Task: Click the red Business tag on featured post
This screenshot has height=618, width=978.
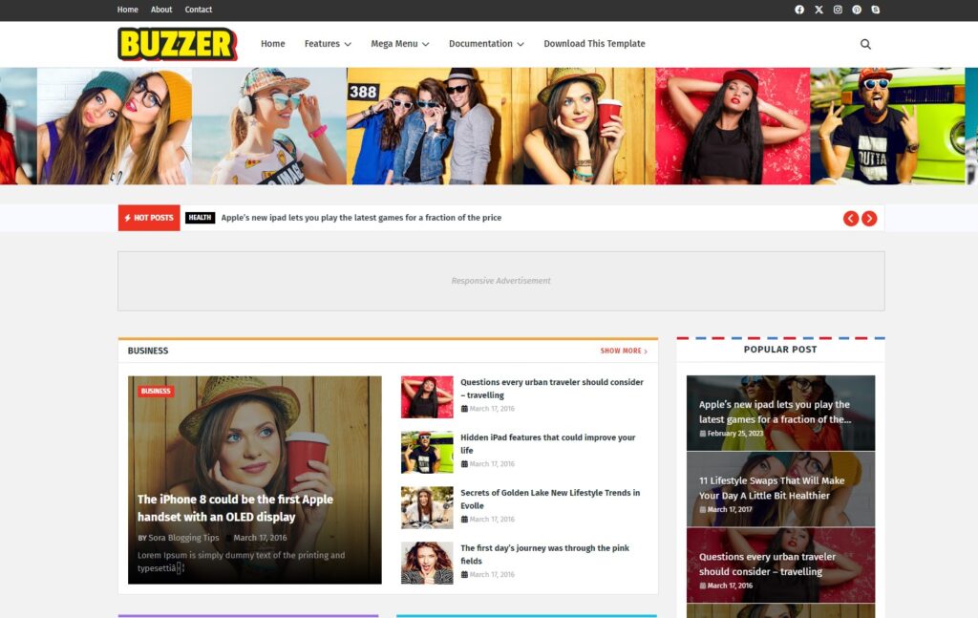Action: 156,391
